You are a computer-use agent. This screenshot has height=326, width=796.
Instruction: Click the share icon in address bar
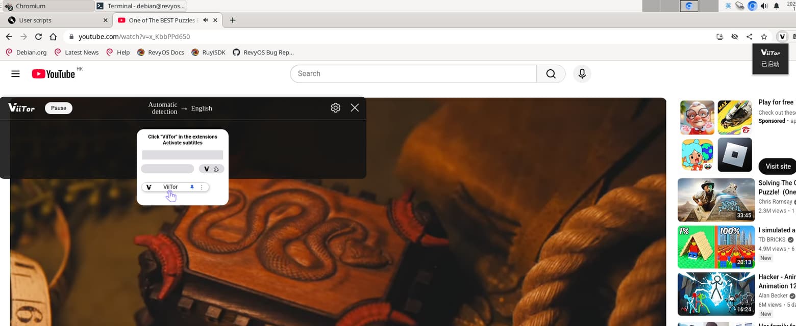click(749, 37)
